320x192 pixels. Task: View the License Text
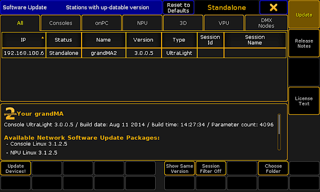click(304, 101)
